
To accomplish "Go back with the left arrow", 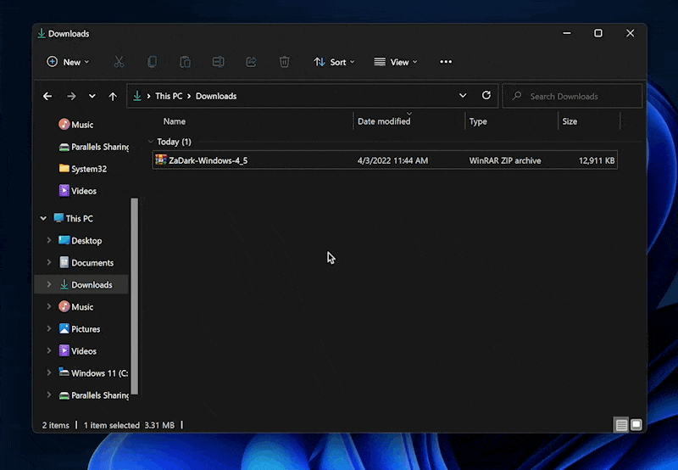I will click(47, 96).
